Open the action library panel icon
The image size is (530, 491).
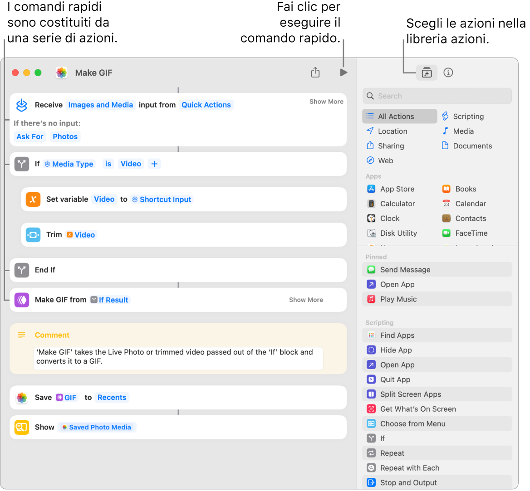click(x=427, y=73)
